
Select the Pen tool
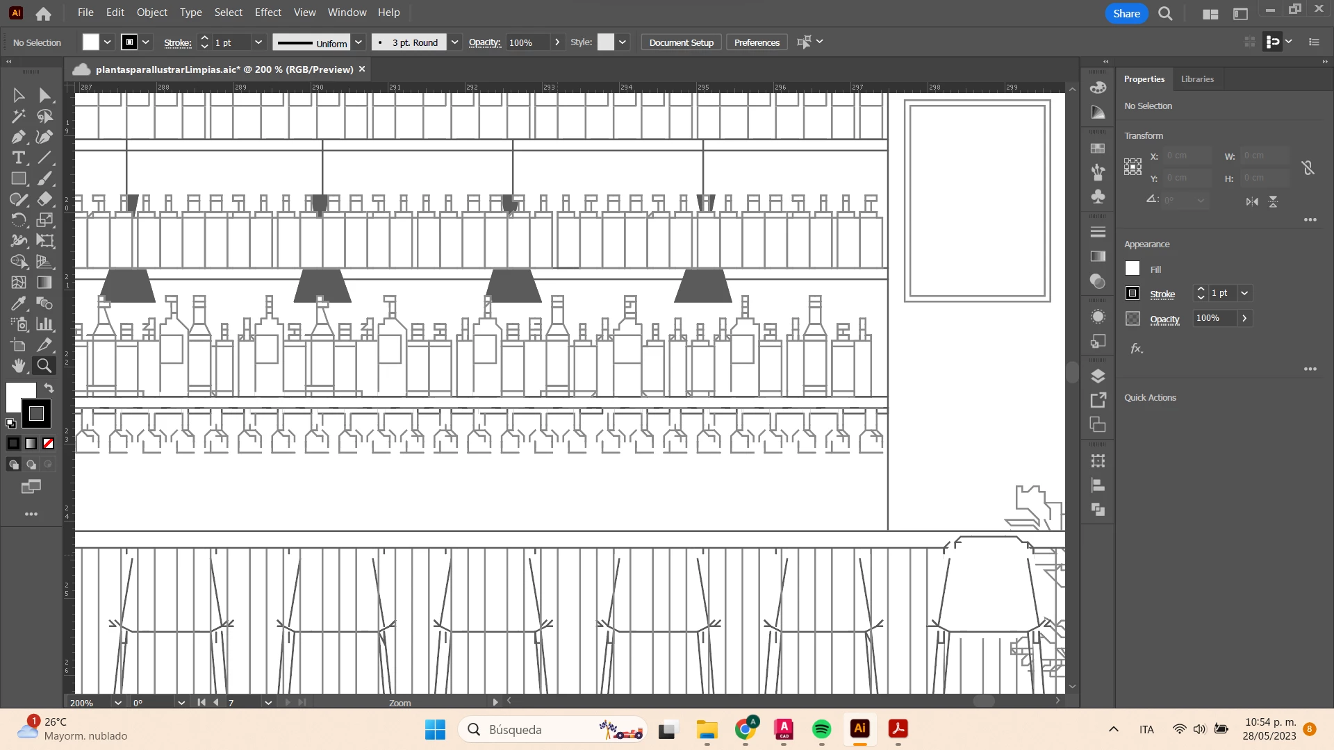(19, 137)
